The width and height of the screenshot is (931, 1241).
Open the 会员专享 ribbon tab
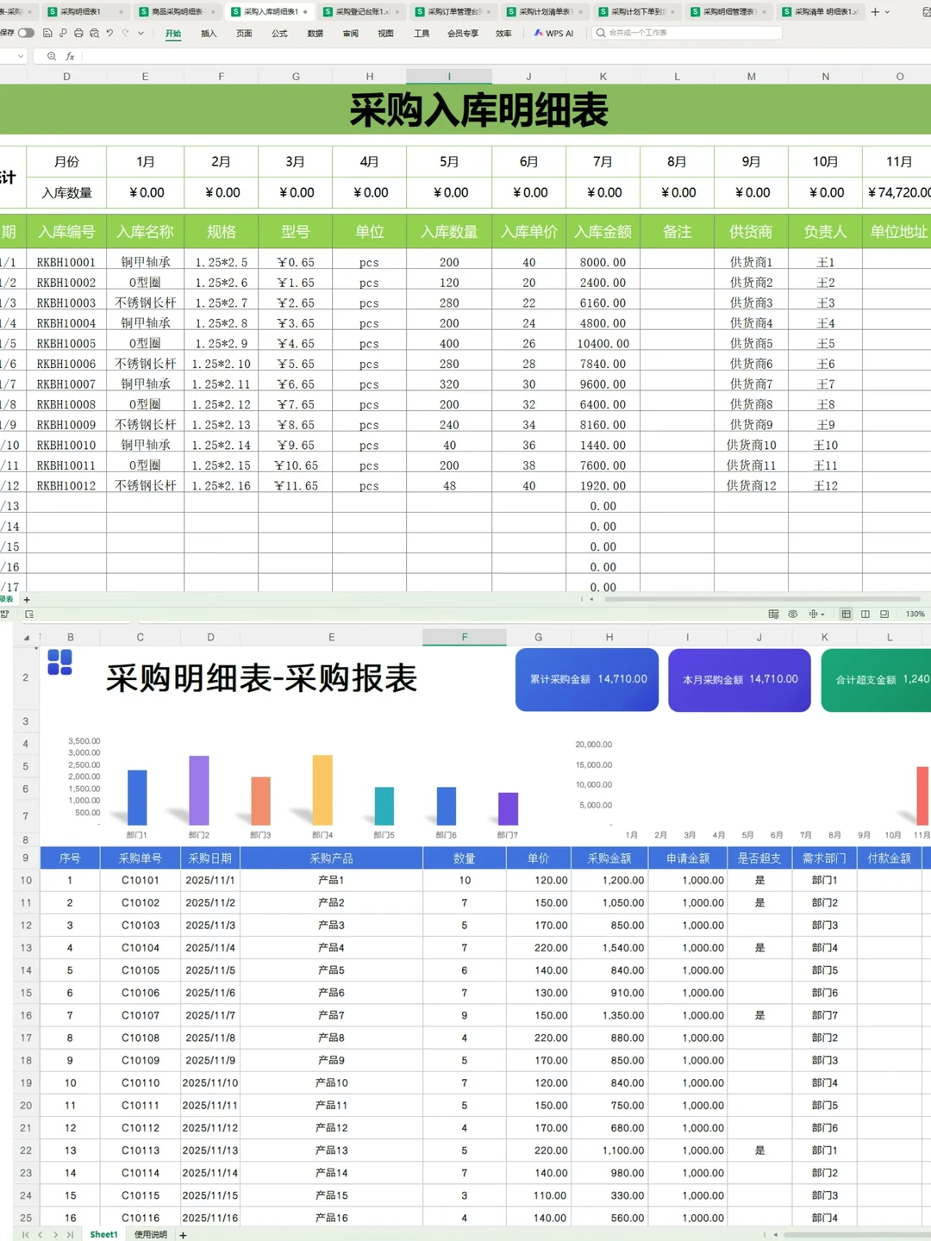[x=463, y=34]
